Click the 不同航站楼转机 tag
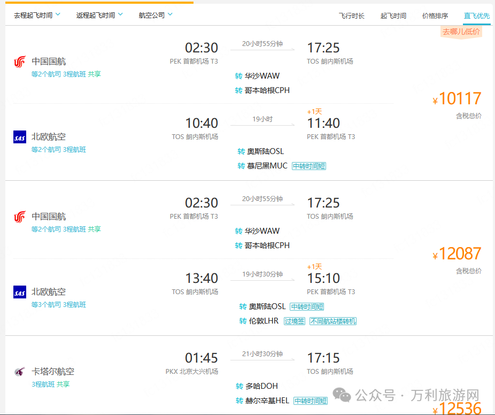 click(x=333, y=321)
